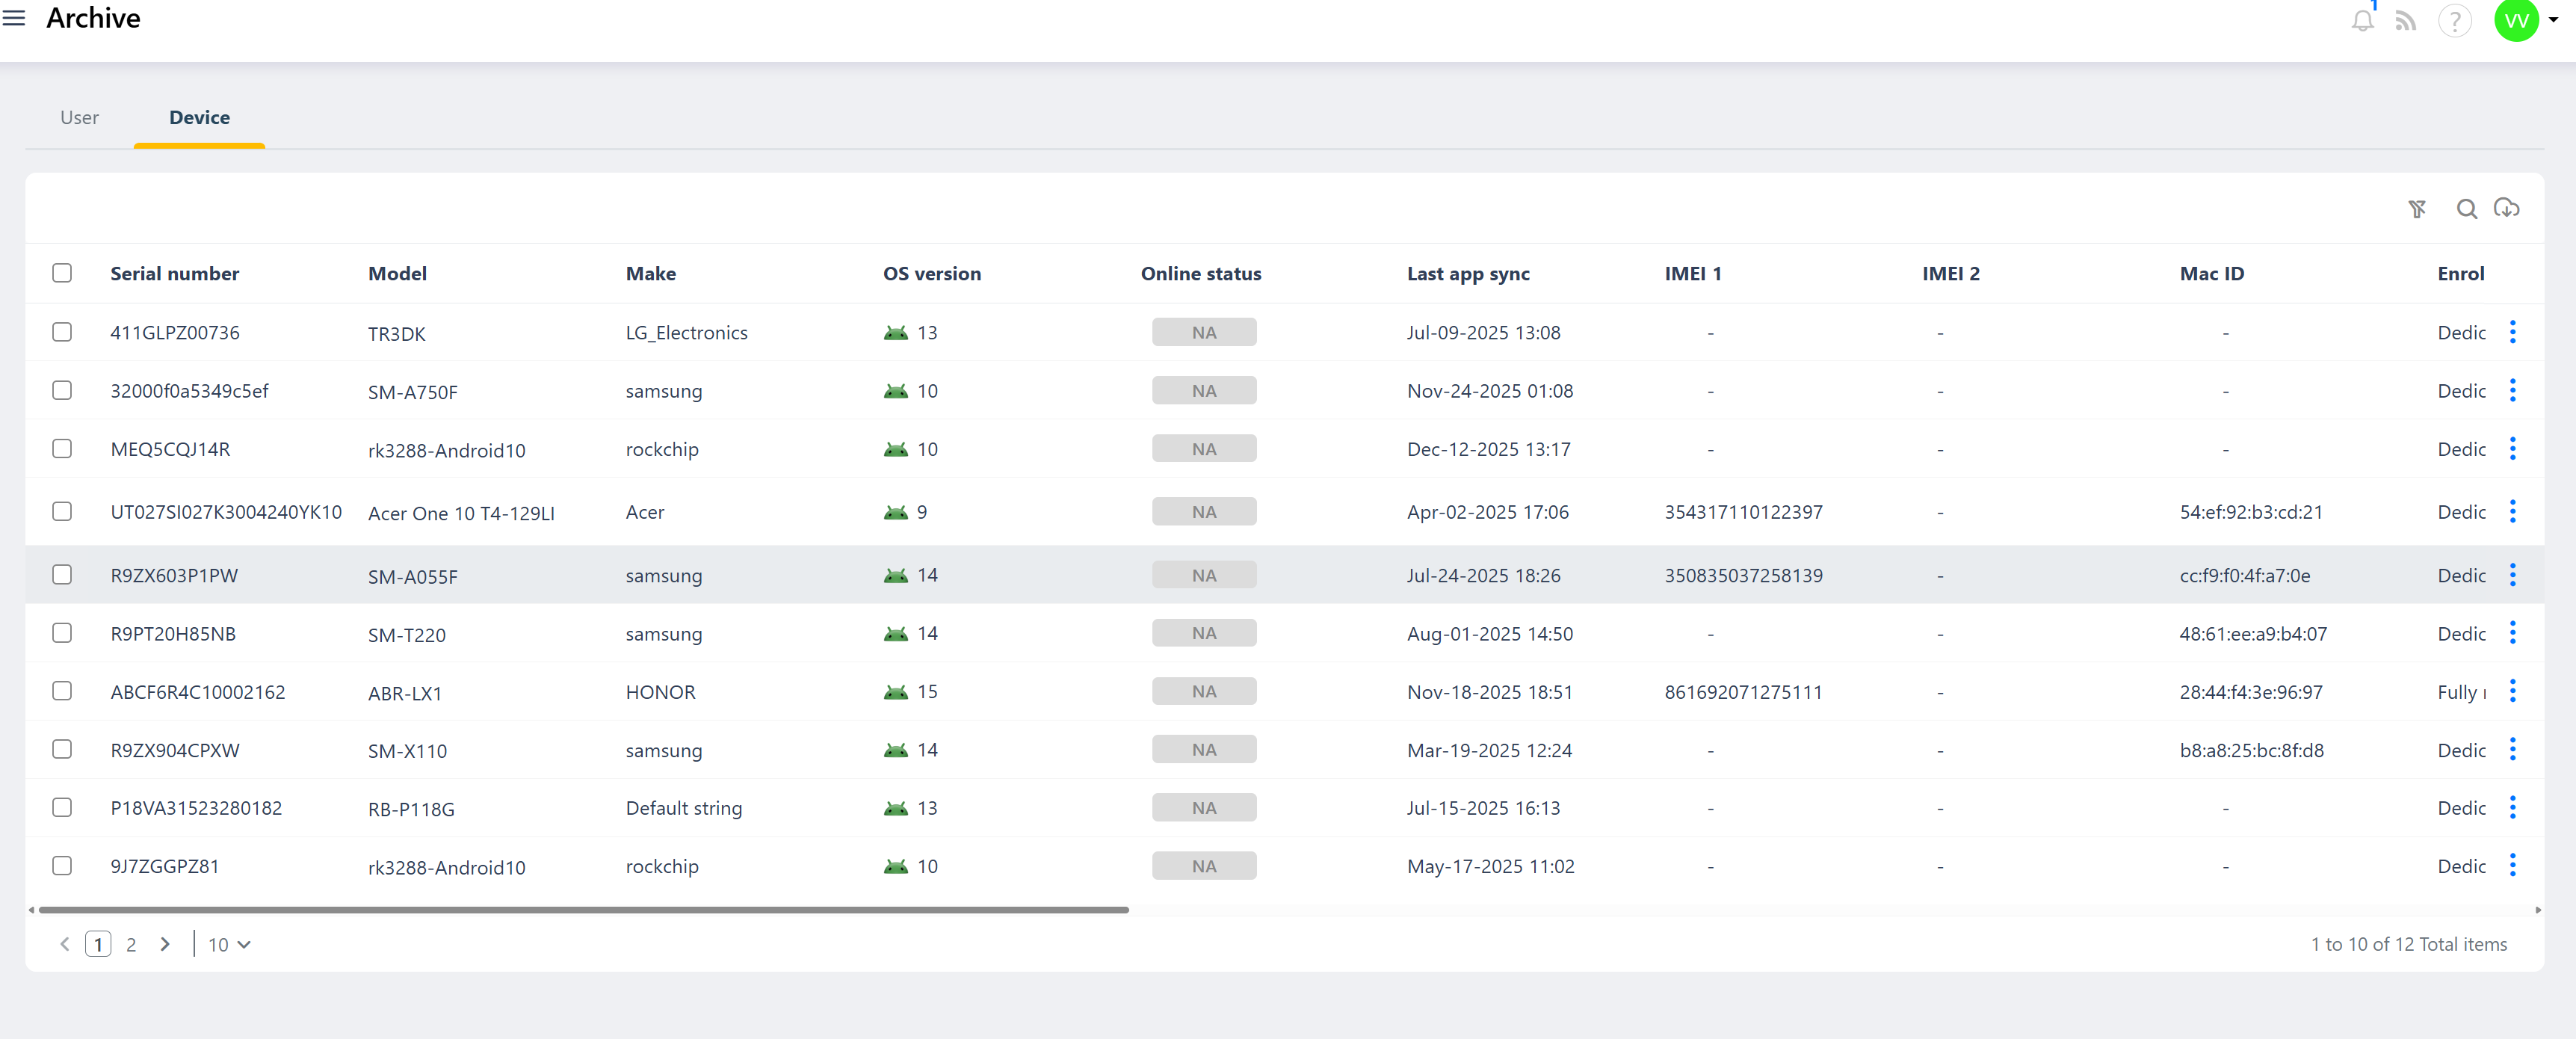Open the 10 items per page dropdown

(x=229, y=944)
